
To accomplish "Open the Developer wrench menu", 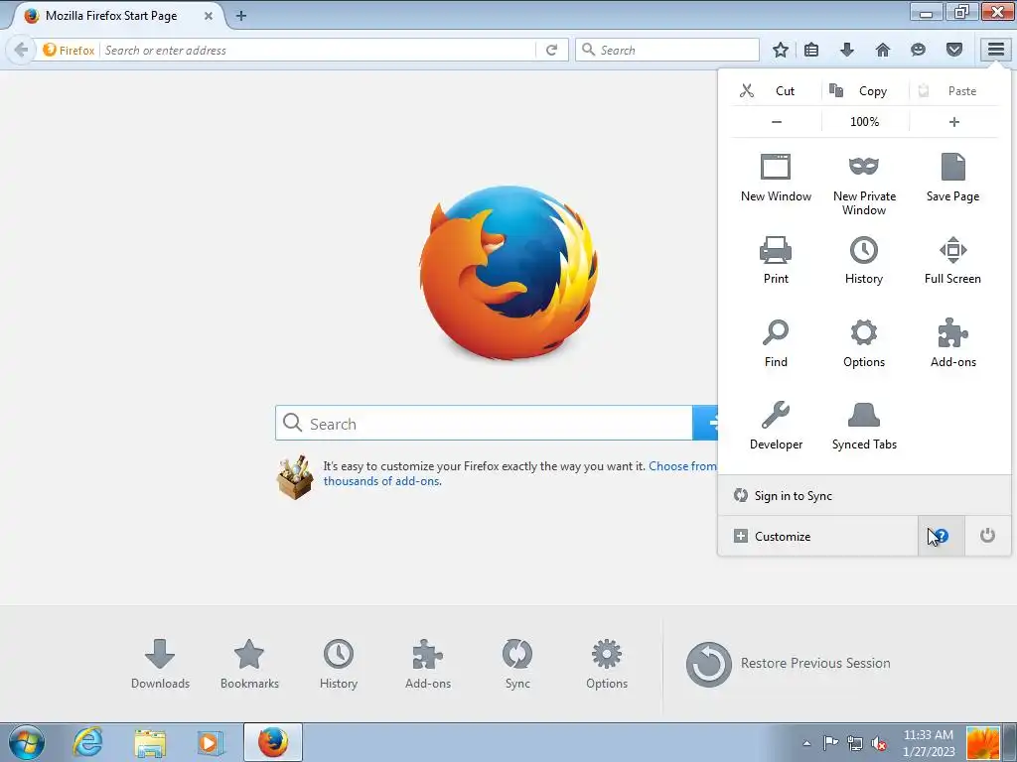I will 776,426.
